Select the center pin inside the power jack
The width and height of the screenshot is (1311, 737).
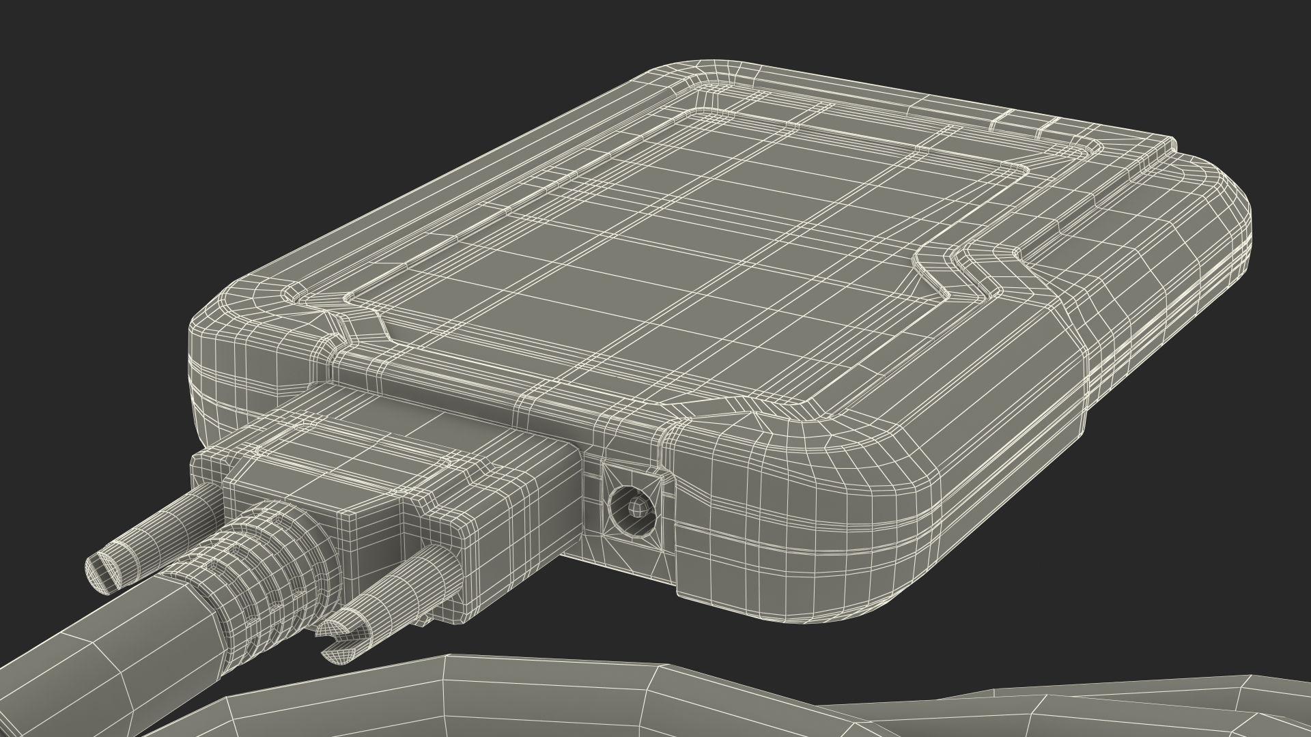point(636,506)
